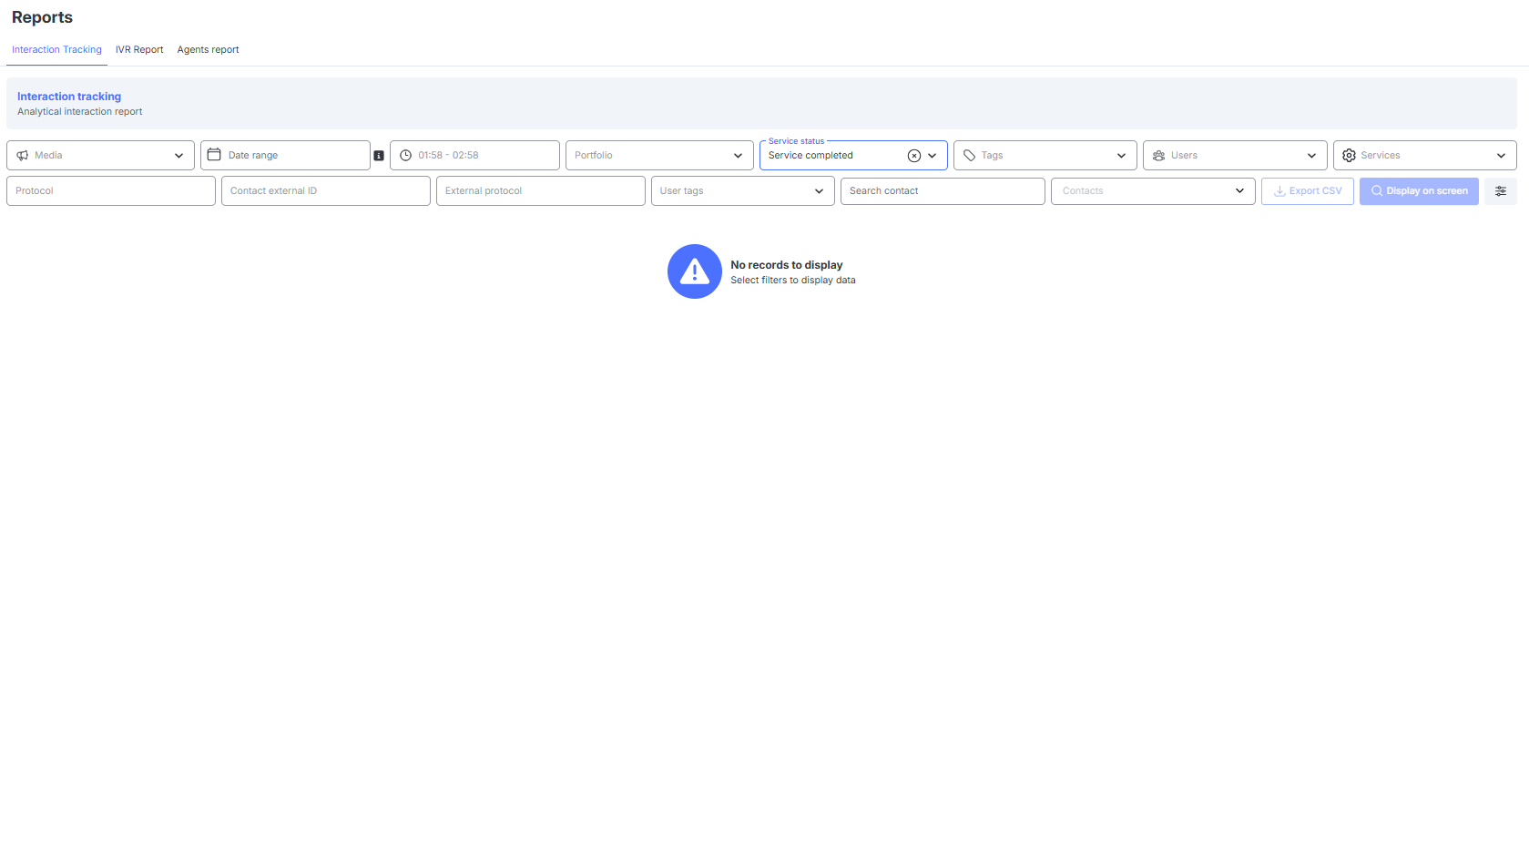
Task: Expand the Portfolio dropdown
Action: point(659,155)
